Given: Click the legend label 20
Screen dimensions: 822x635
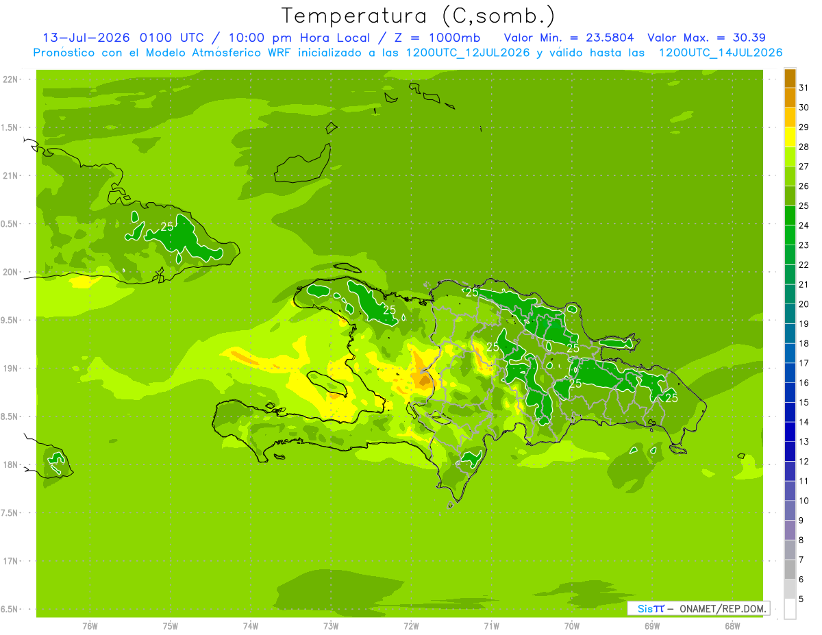Looking at the screenshot, I should [x=804, y=303].
